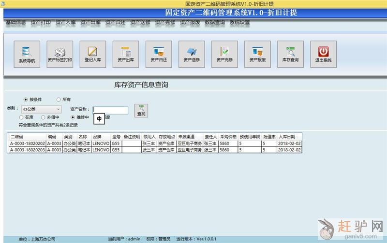The height and width of the screenshot is (243, 387).
Task: Click the 资产名称 text input field
Action: 111,110
